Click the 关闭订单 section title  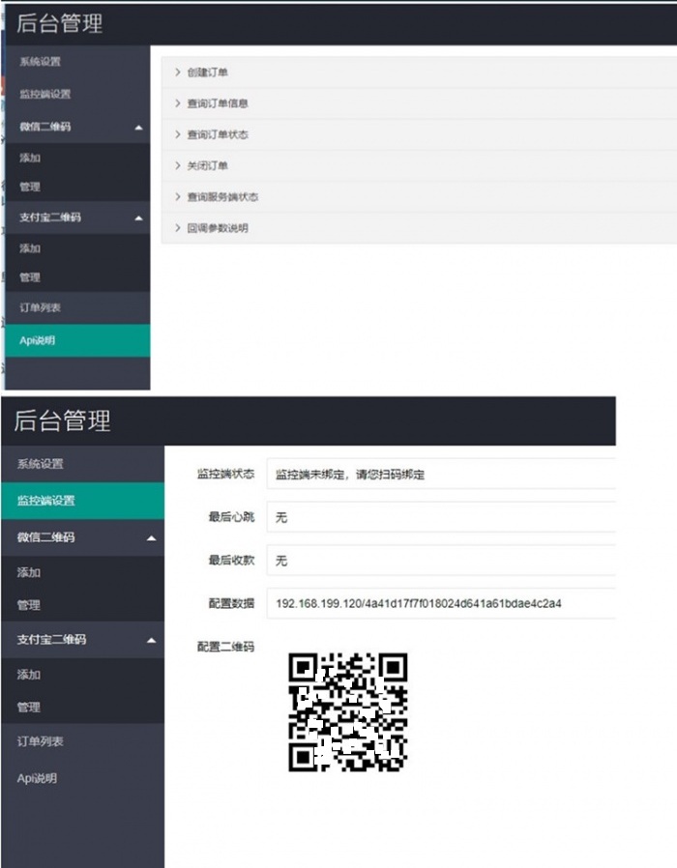pyautogui.click(x=207, y=165)
